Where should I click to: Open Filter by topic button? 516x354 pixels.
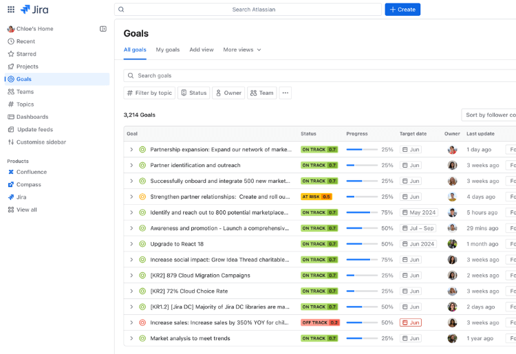pyautogui.click(x=149, y=93)
